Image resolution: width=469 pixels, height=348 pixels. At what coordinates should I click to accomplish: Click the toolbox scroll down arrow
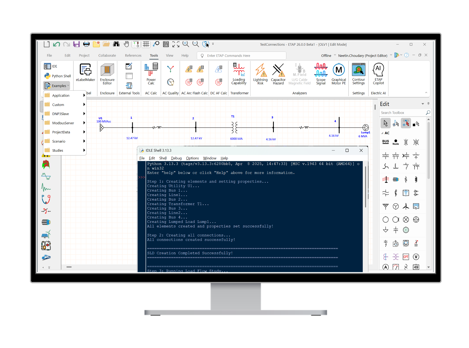tap(428, 267)
